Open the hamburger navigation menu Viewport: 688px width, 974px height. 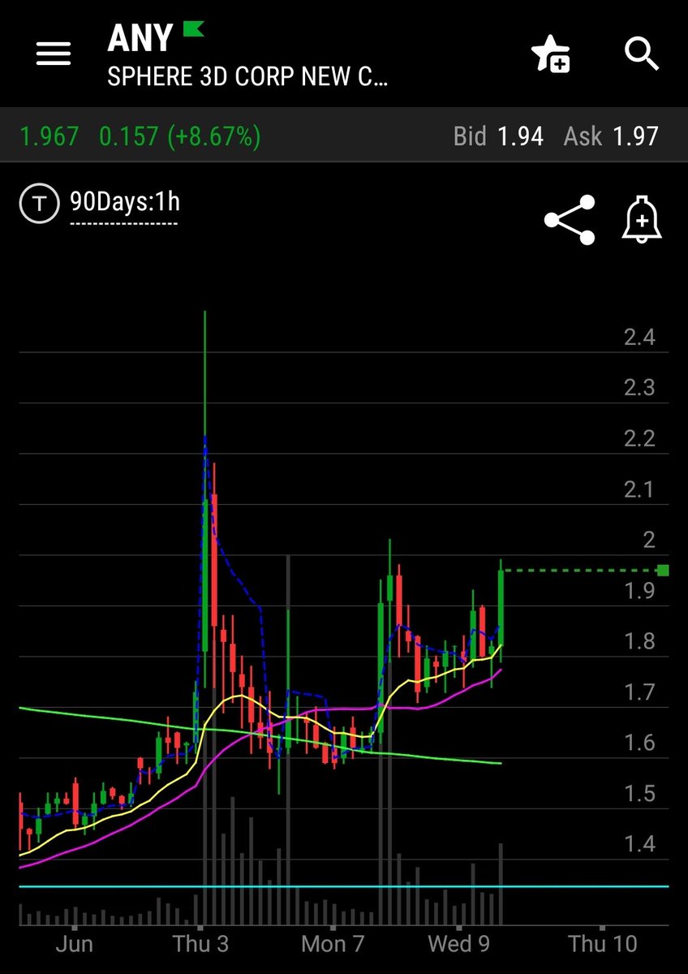[x=55, y=54]
